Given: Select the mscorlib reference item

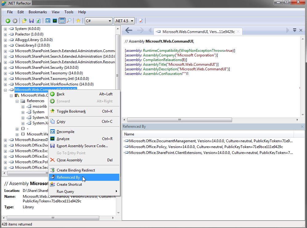Looking at the screenshot, I should [40, 106].
